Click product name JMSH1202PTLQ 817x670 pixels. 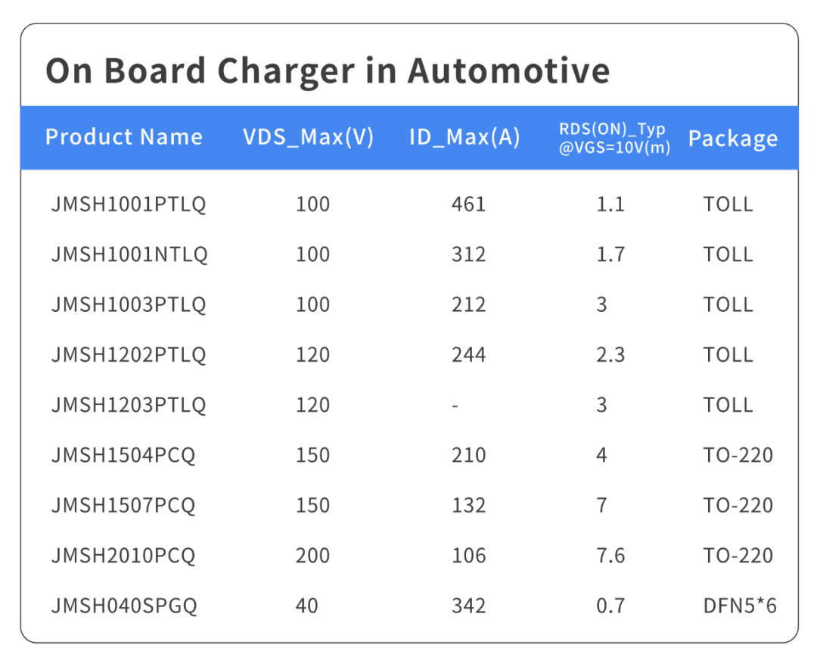click(x=129, y=354)
